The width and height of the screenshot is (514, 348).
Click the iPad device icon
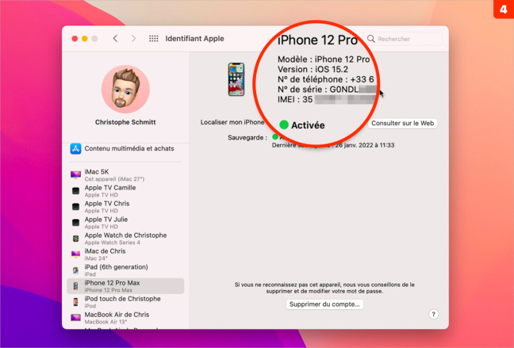point(75,270)
